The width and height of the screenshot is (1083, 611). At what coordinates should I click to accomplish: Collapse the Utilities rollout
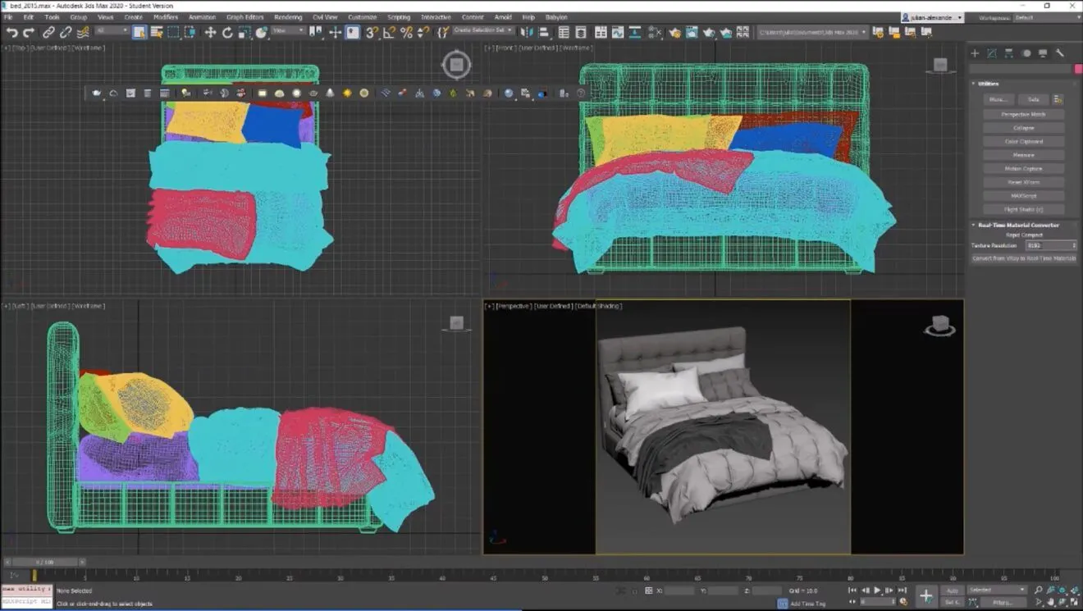pos(989,84)
